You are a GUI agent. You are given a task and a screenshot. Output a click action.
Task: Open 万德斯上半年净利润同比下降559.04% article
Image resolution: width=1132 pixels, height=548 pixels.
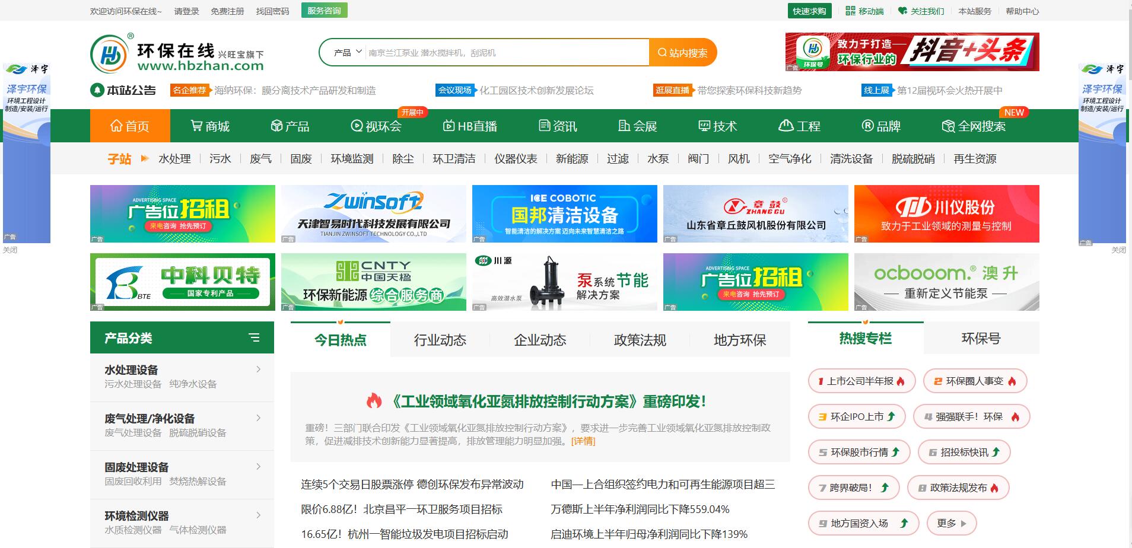[x=640, y=509]
